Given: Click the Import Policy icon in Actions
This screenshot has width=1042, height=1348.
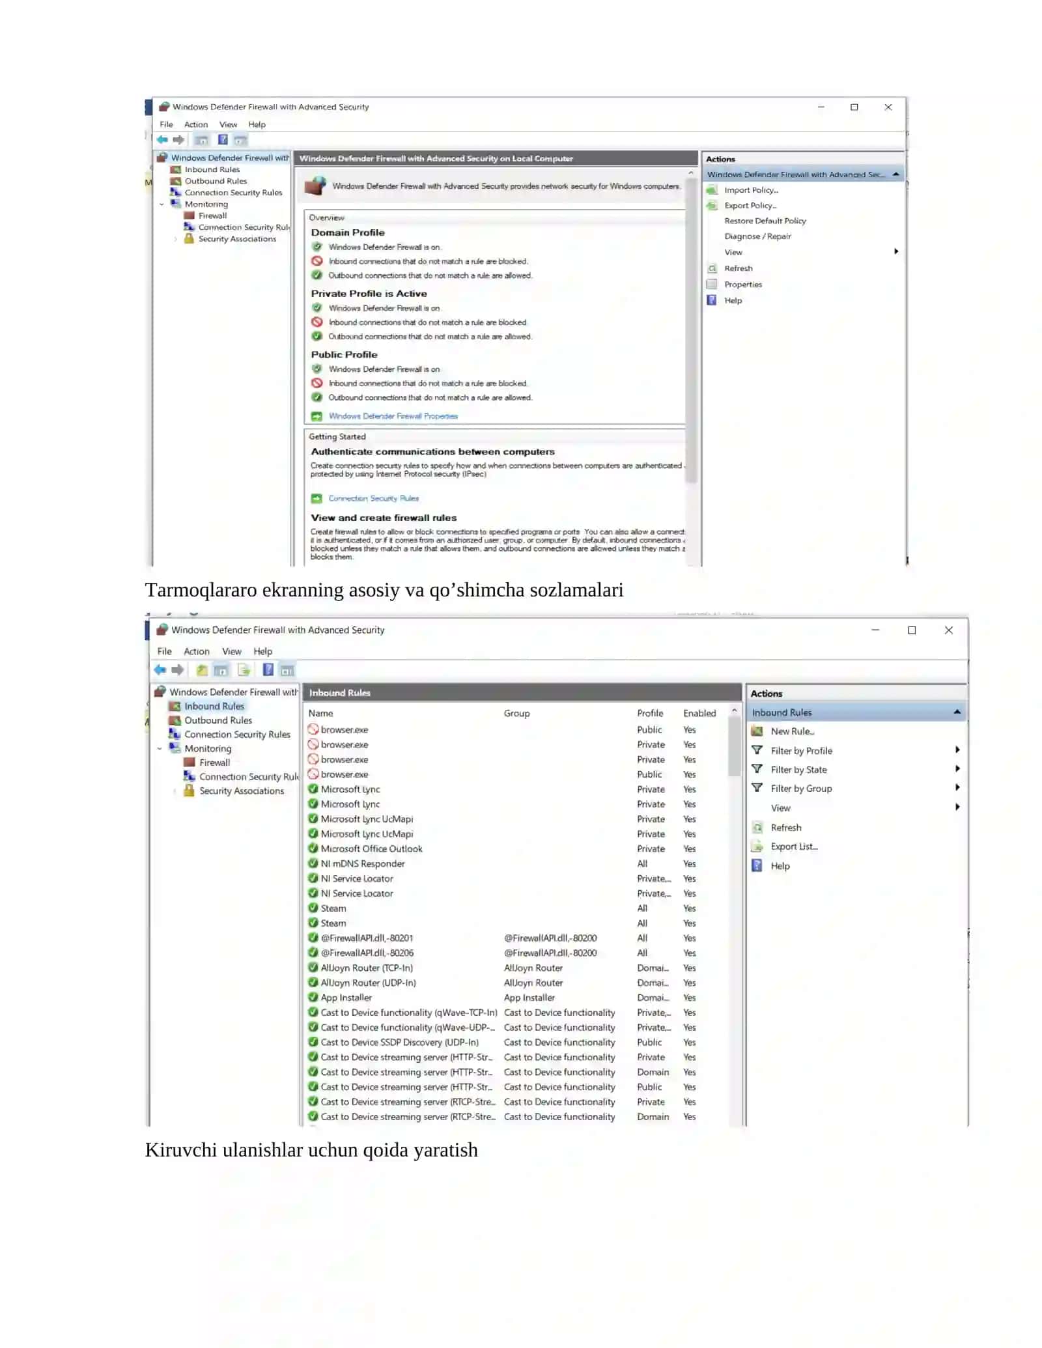Looking at the screenshot, I should (712, 190).
